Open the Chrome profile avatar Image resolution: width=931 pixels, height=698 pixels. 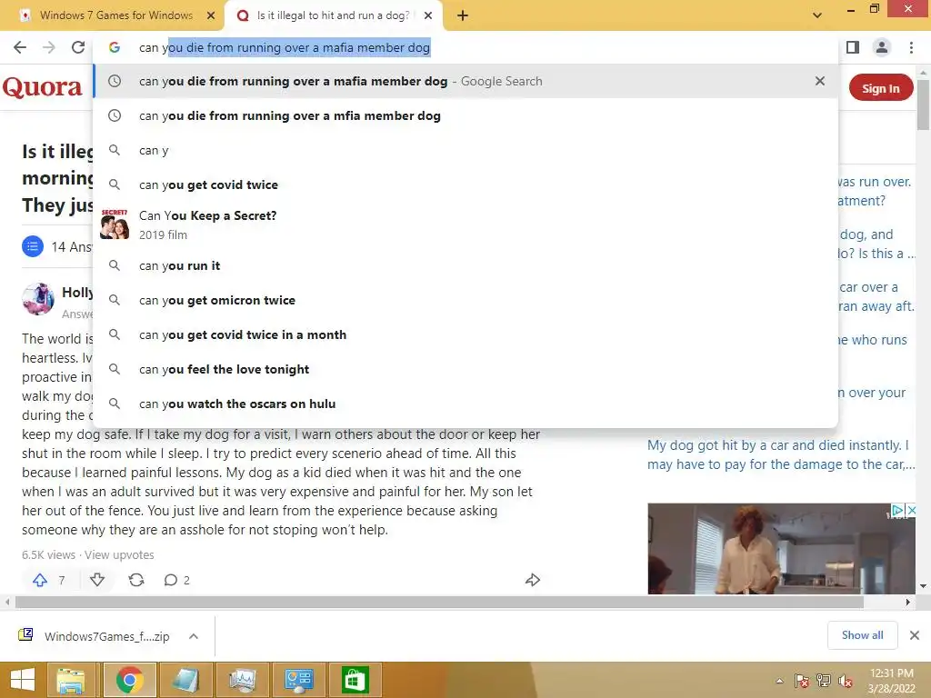point(882,47)
